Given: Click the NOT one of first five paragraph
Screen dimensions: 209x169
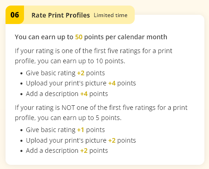Looking at the screenshot, I should (x=101, y=113).
